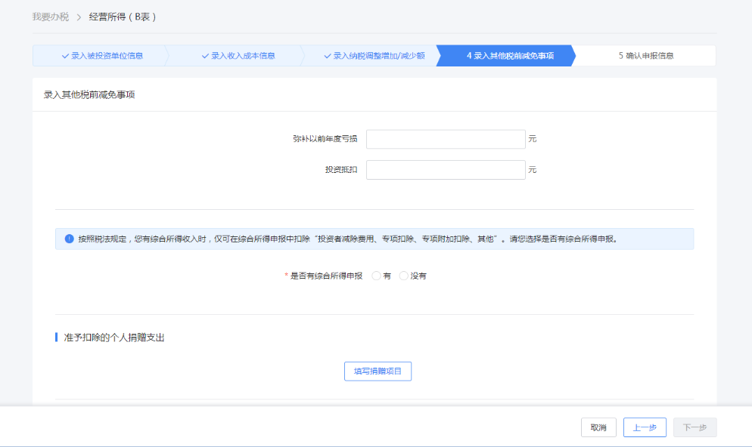Select the 有 radio option
Image resolution: width=752 pixels, height=447 pixels.
(377, 276)
